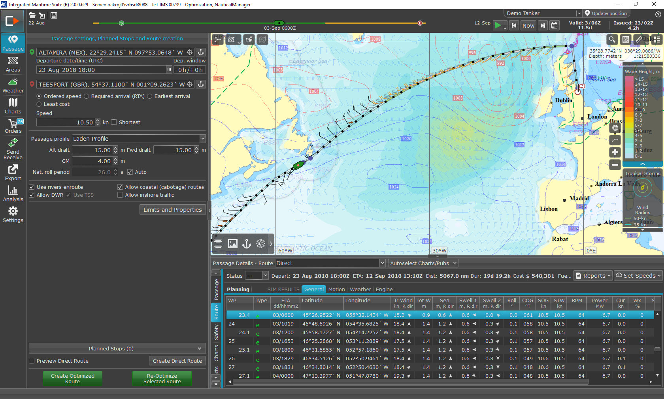Click the play button on the timeline
This screenshot has width=664, height=399.
coord(498,25)
